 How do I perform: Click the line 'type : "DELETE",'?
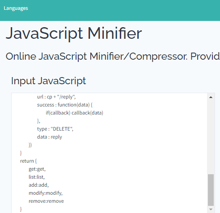pos(55,129)
